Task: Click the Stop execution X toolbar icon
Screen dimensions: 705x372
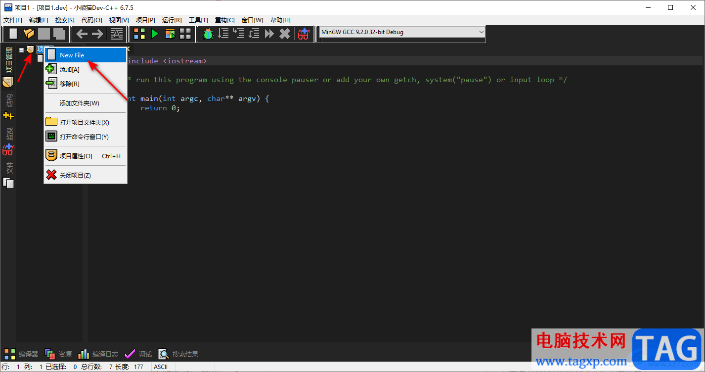Action: (285, 34)
